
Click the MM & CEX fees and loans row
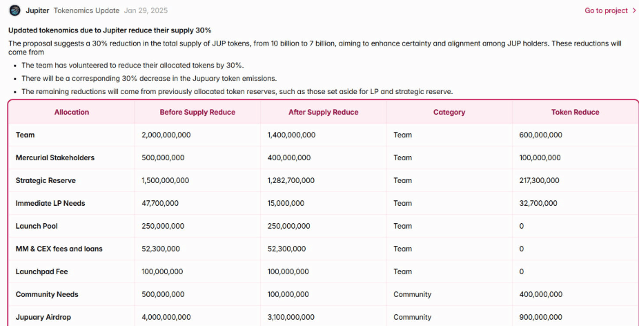[59, 249]
